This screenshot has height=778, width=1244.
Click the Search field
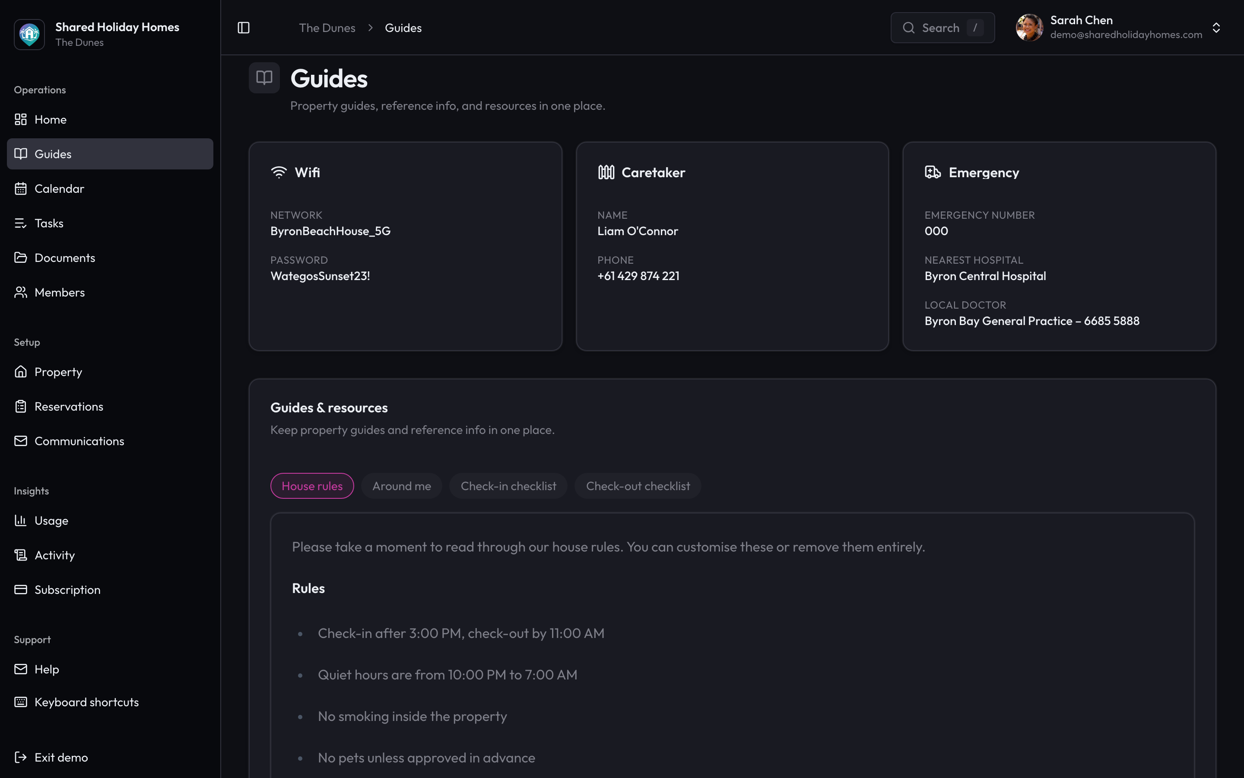click(x=942, y=28)
